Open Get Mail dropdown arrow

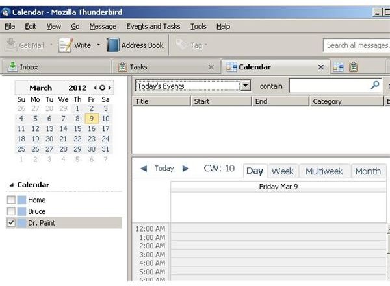pyautogui.click(x=51, y=45)
